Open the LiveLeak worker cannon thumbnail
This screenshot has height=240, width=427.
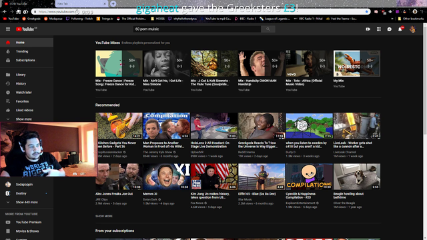pos(357,126)
